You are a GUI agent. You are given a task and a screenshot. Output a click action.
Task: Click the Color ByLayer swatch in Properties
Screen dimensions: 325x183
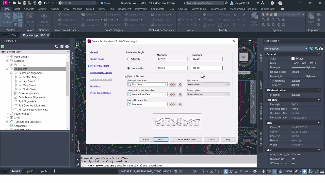coord(293,59)
